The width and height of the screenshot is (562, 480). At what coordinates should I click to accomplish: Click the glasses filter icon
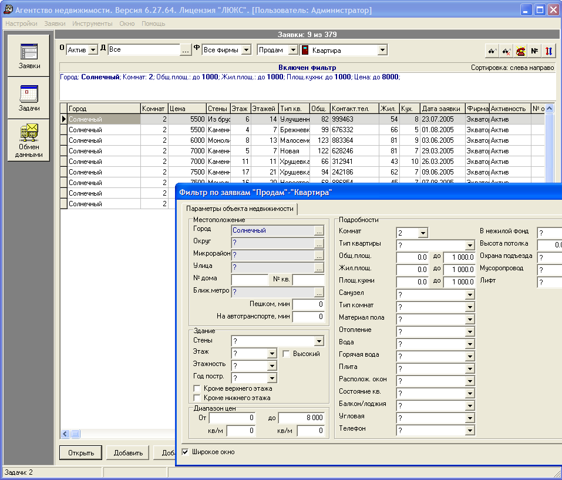[x=492, y=51]
